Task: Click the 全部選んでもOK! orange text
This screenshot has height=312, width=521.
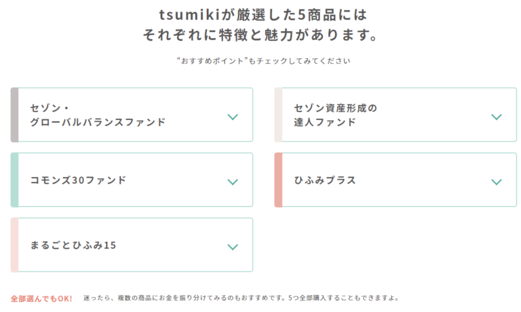Action: coord(41,298)
